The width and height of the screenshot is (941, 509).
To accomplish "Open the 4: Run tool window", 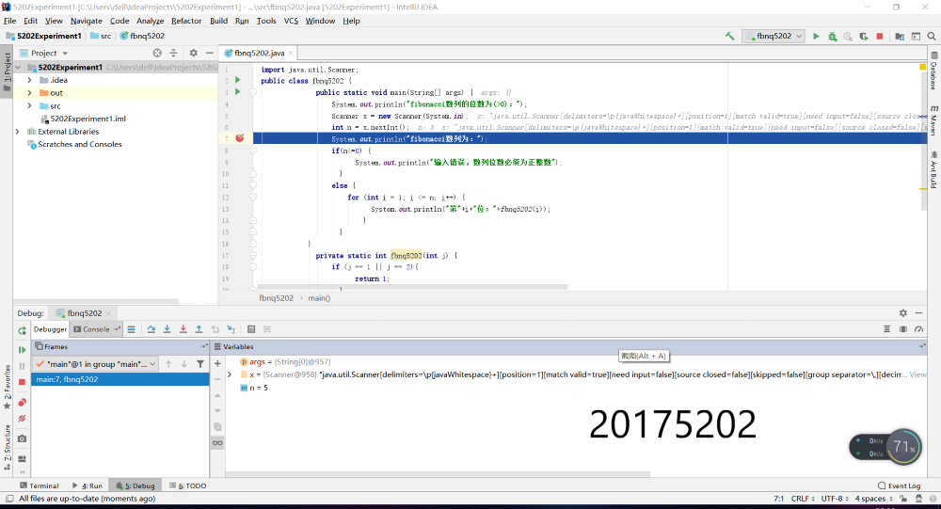I will click(88, 485).
